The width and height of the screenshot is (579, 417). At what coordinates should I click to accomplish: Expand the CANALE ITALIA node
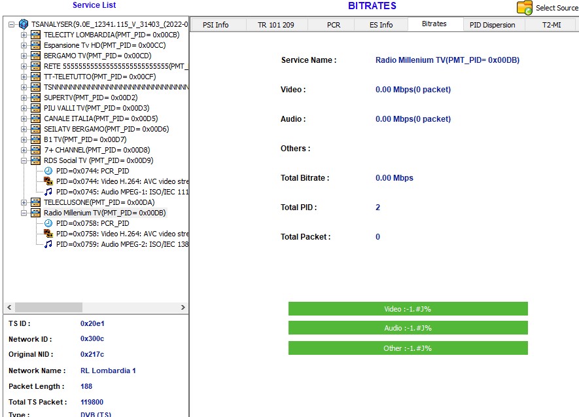(x=24, y=118)
